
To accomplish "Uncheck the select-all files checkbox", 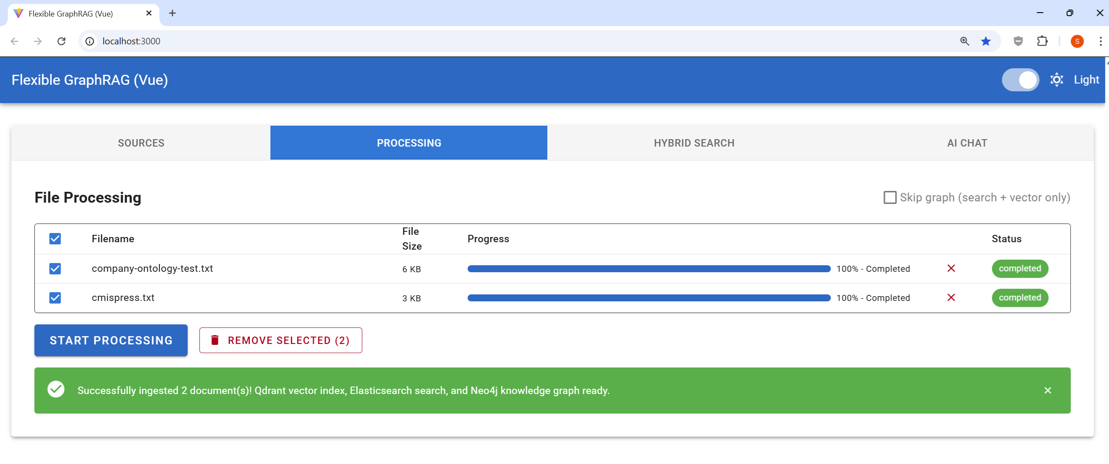I will (55, 239).
